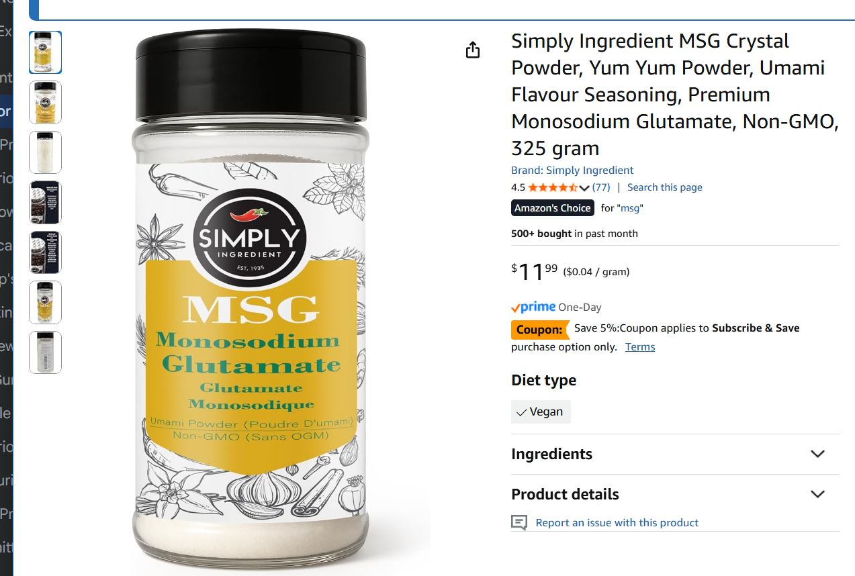Open the coupon Terms link

640,347
